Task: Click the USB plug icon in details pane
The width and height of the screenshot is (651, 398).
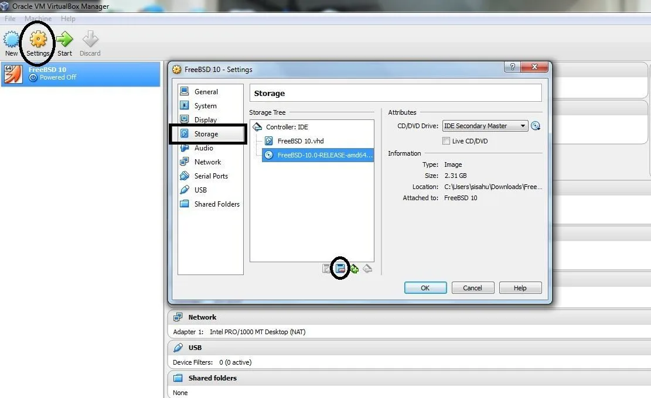Action: pos(178,348)
